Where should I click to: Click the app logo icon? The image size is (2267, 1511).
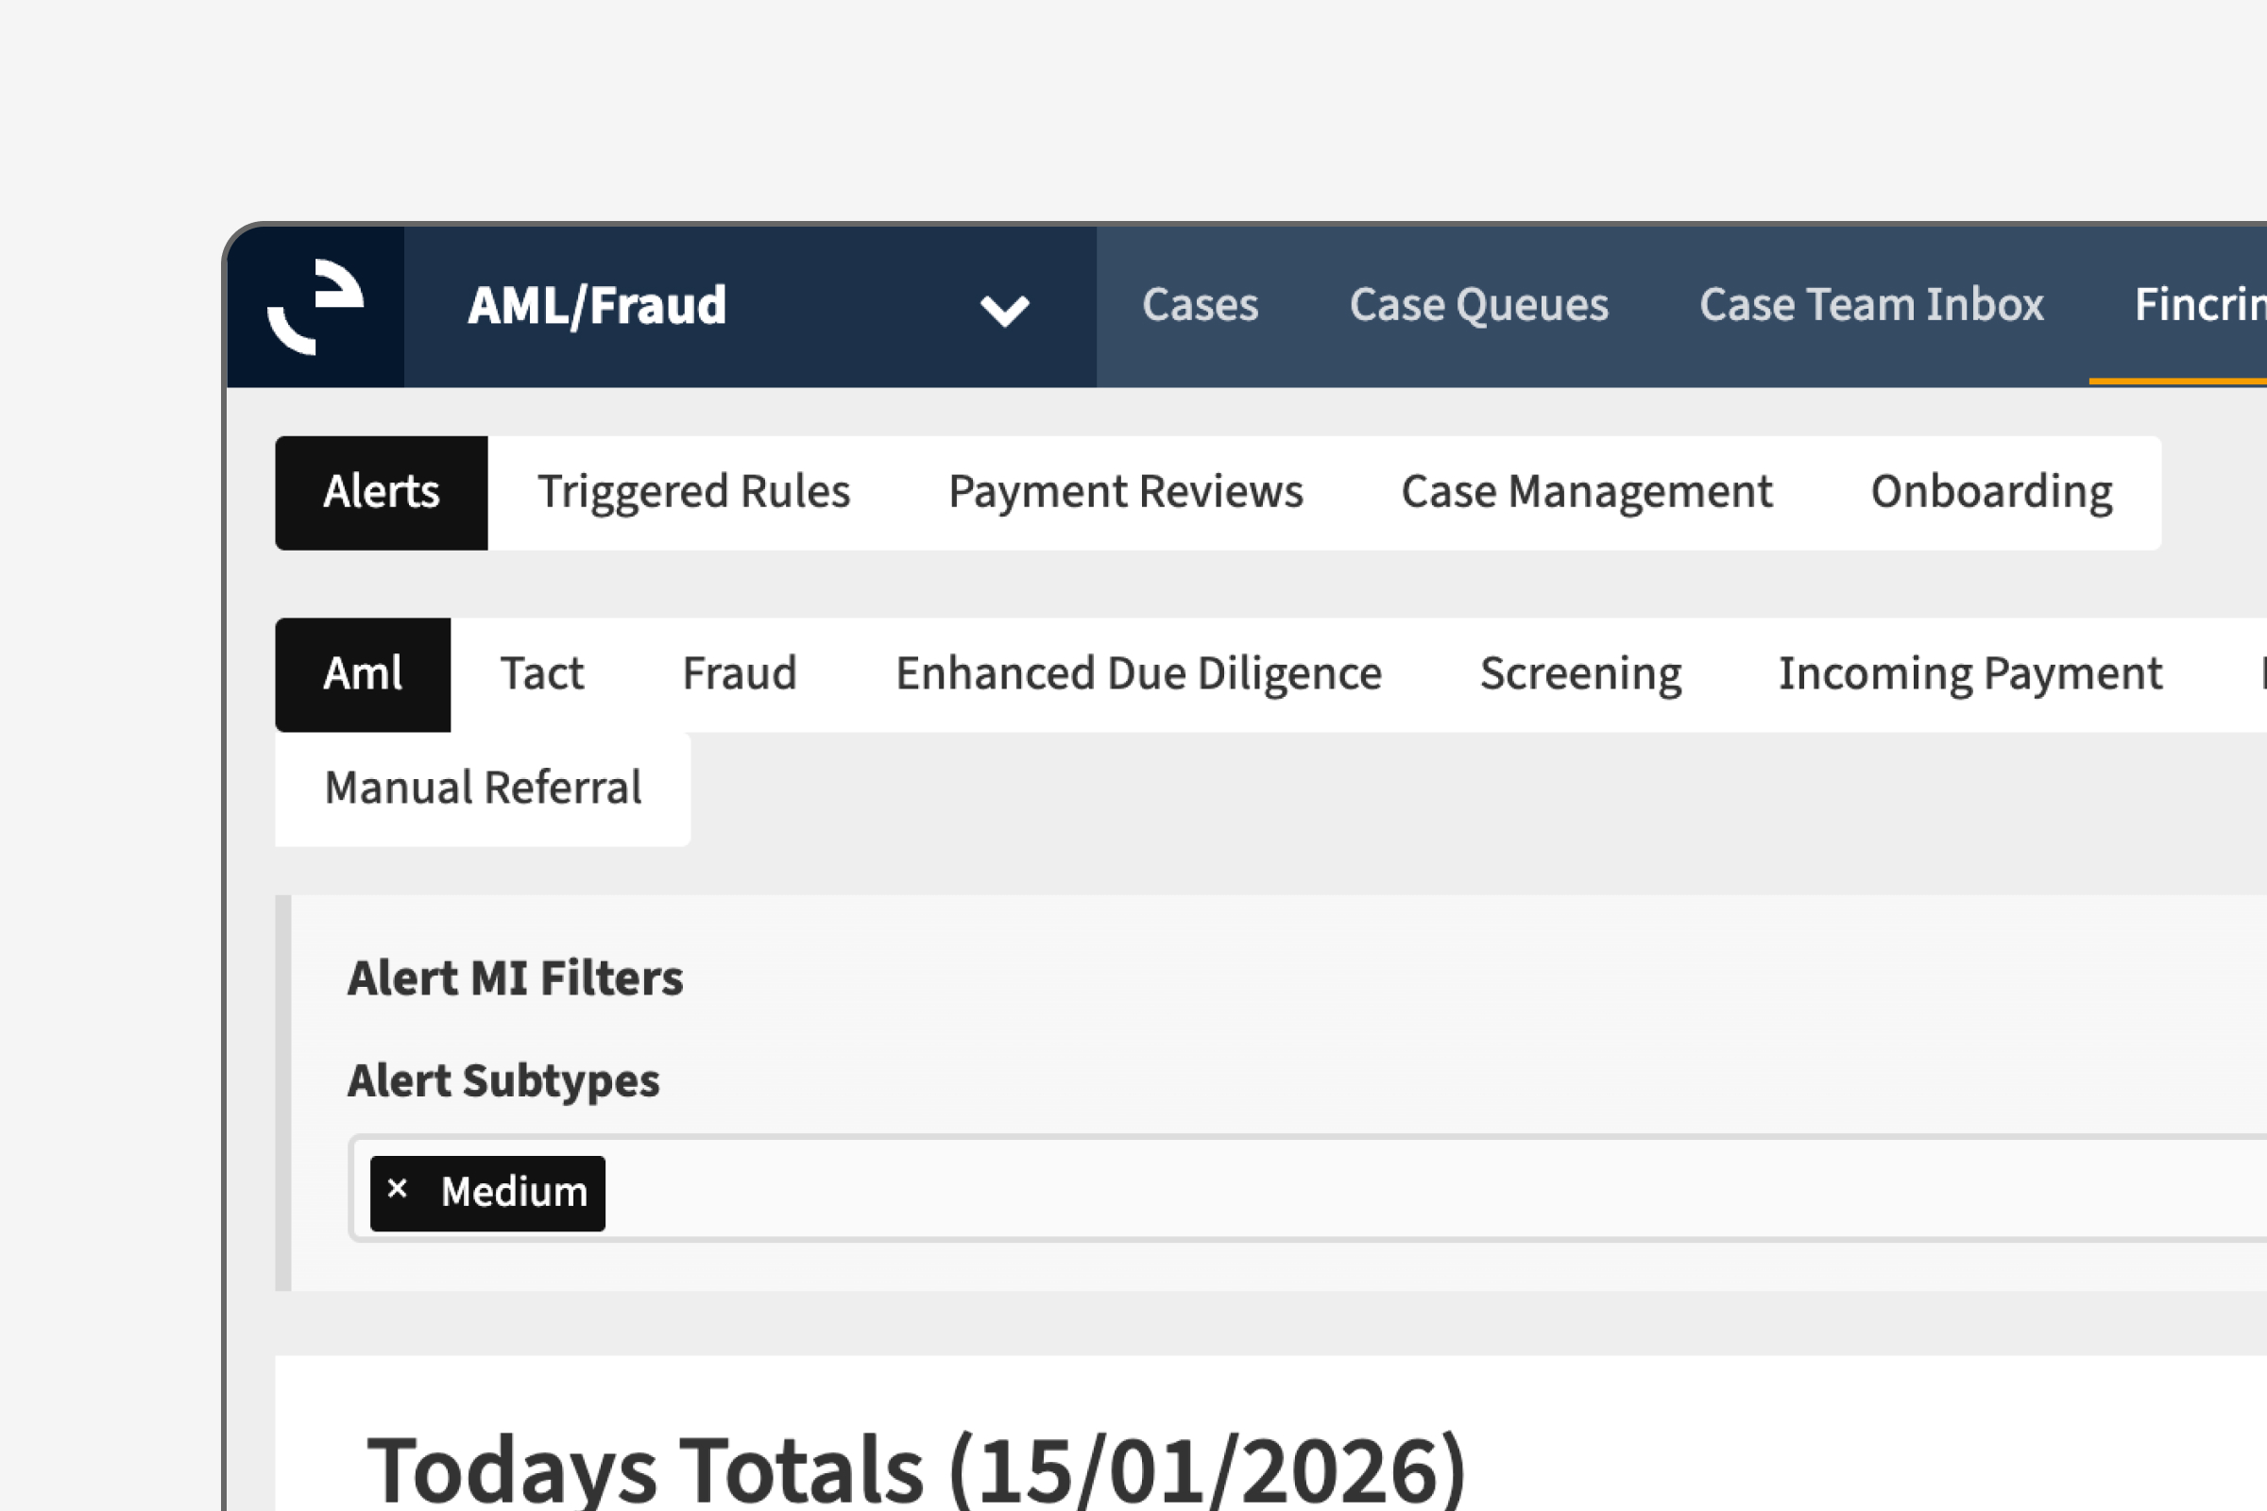pyautogui.click(x=315, y=306)
